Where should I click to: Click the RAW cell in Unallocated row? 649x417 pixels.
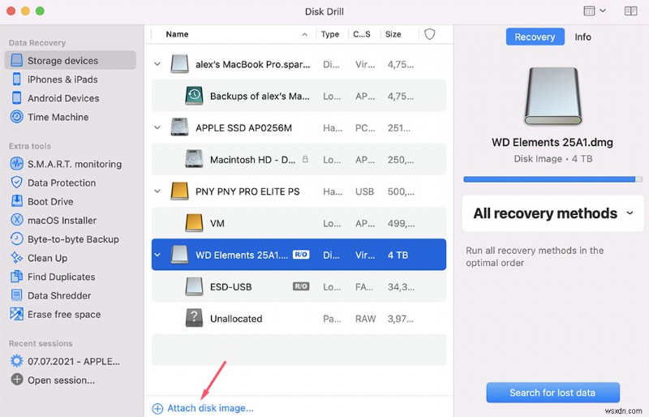(366, 319)
